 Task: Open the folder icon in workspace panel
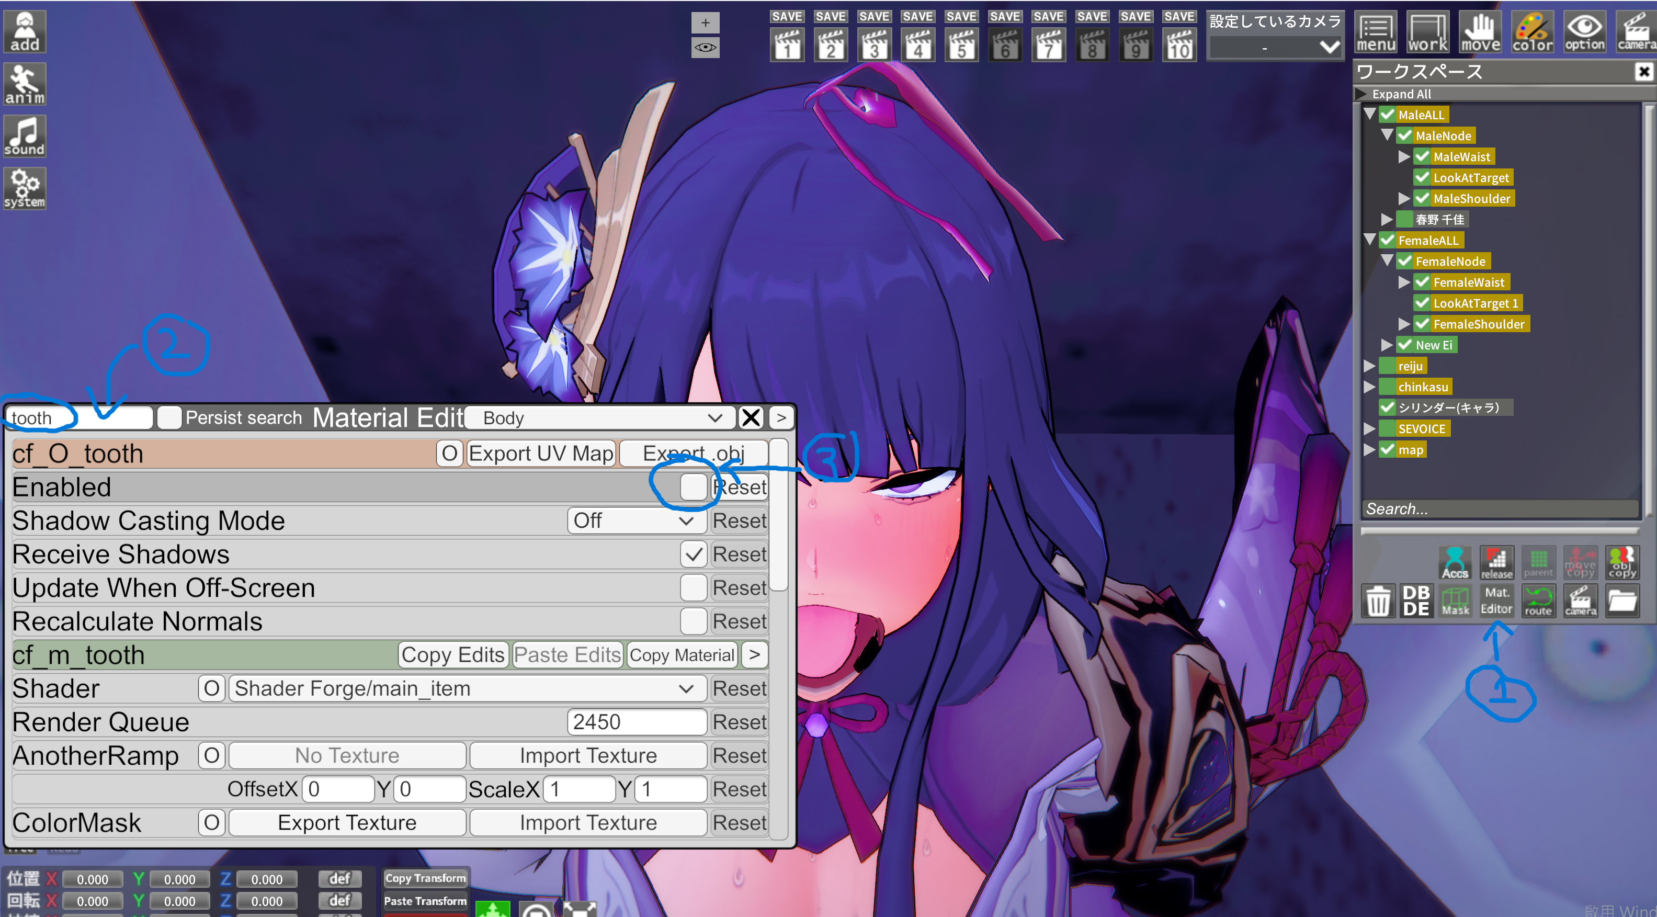click(1621, 601)
